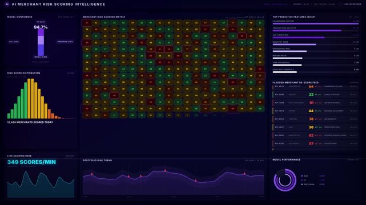
Task: Click the Card-Not-Present % feature bar
Action: (x=285, y=72)
